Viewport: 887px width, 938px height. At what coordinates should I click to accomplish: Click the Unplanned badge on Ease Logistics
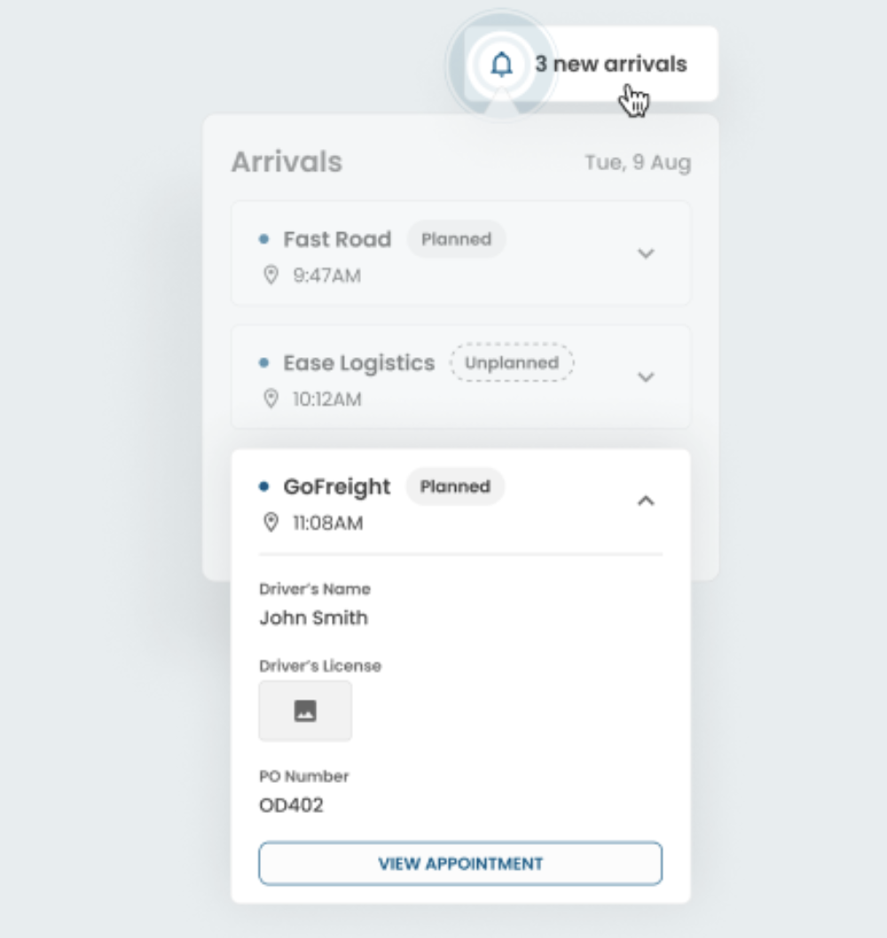pos(512,363)
